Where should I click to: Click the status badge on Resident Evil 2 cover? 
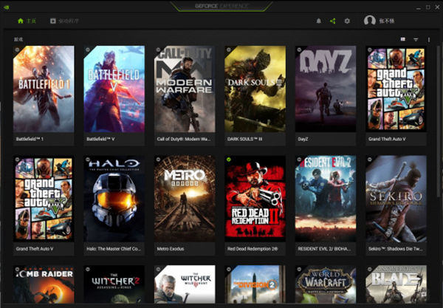tap(299, 160)
